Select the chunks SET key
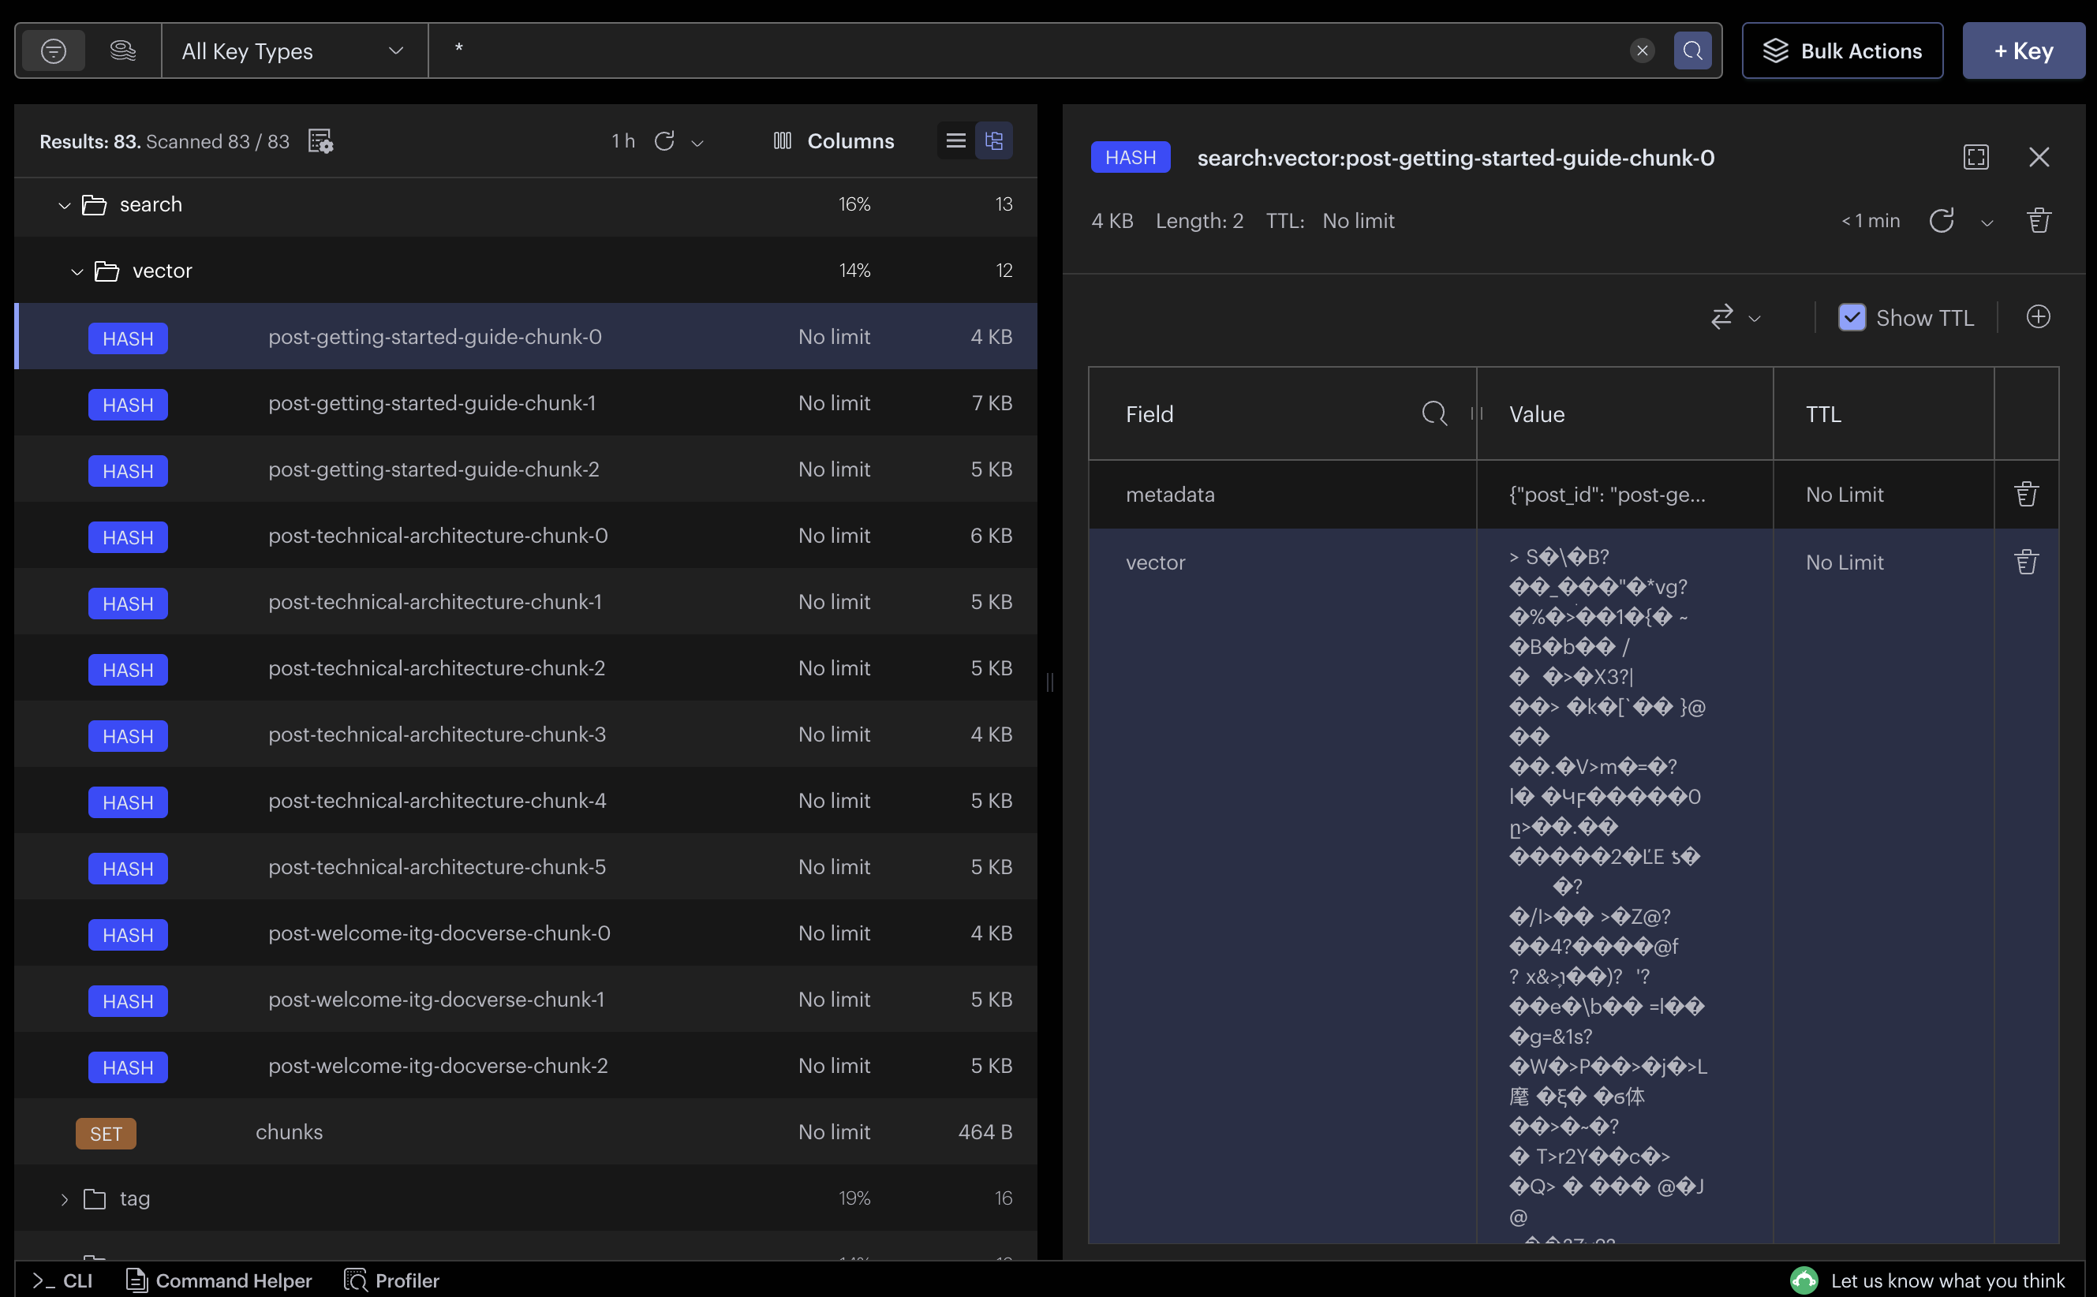The width and height of the screenshot is (2097, 1297). click(289, 1131)
